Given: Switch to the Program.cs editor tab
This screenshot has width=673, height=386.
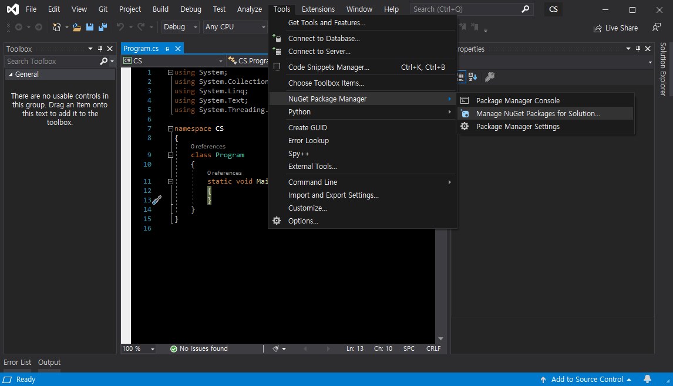Looking at the screenshot, I should 141,49.
